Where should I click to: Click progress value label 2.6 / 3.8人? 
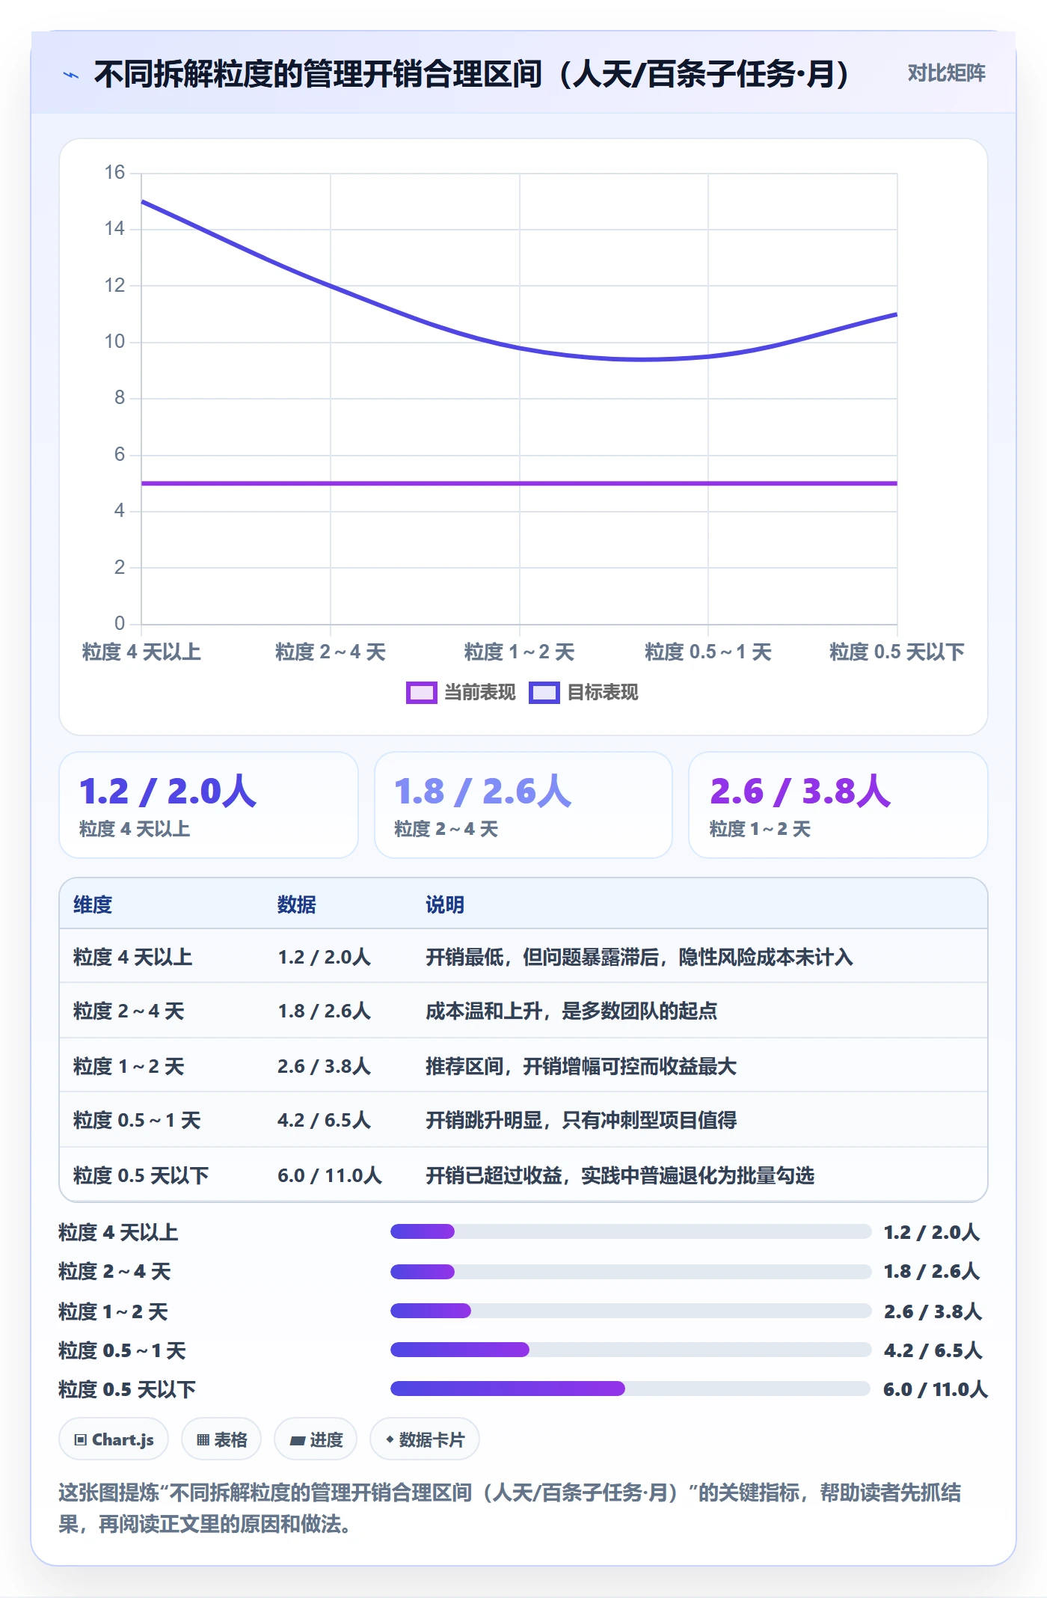pos(933,1311)
